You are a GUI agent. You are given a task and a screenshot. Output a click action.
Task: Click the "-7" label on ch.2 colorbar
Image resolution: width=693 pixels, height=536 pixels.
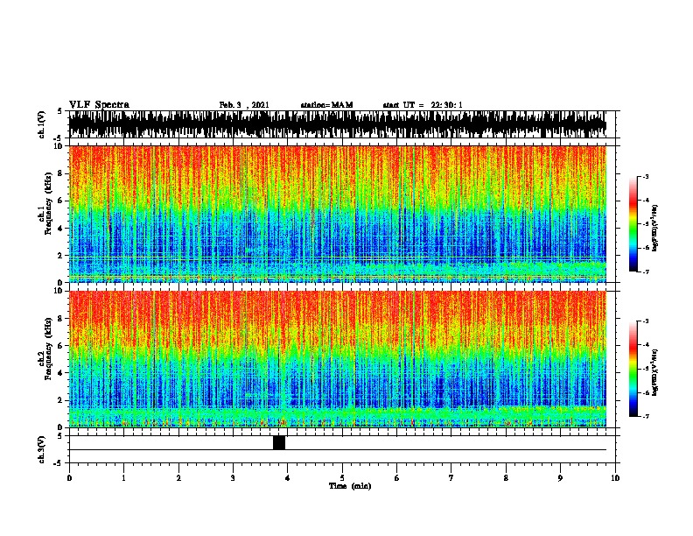646,416
